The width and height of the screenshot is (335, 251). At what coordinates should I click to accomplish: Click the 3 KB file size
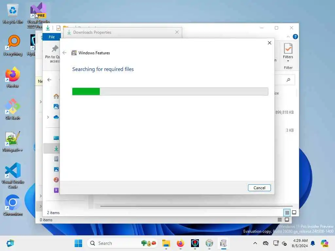pyautogui.click(x=290, y=130)
